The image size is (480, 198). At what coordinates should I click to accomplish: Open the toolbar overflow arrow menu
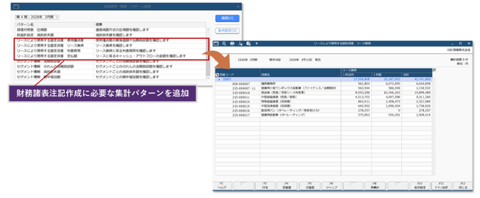pos(256,43)
